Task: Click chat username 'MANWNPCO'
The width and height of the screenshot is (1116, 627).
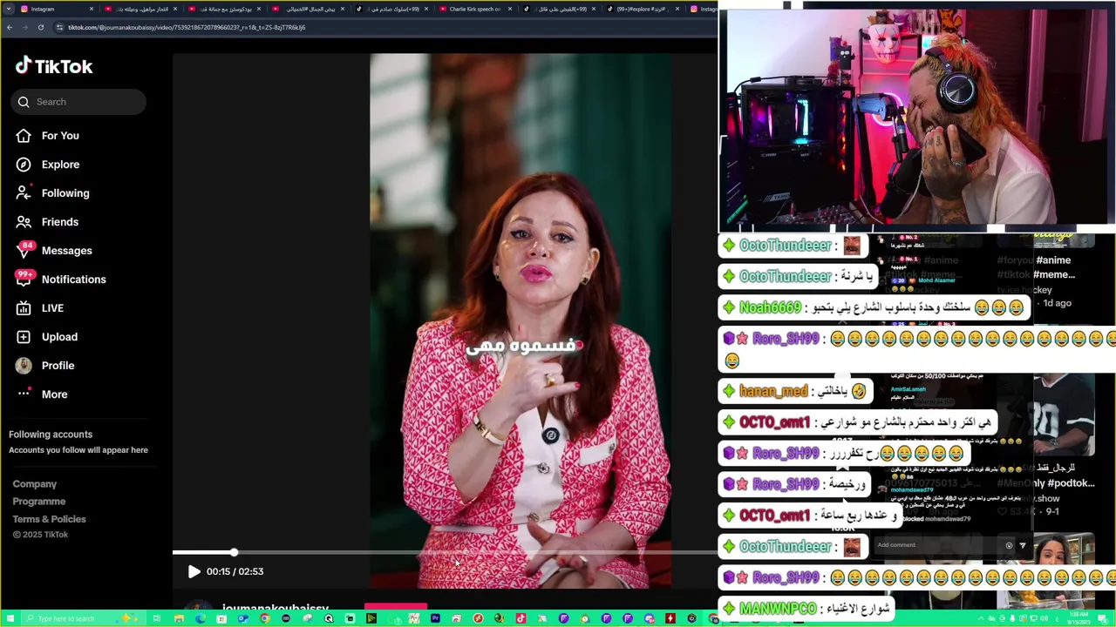Action: (778, 609)
